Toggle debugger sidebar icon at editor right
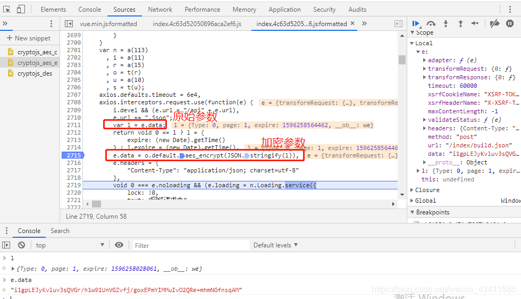The width and height of the screenshot is (521, 299). [x=398, y=23]
